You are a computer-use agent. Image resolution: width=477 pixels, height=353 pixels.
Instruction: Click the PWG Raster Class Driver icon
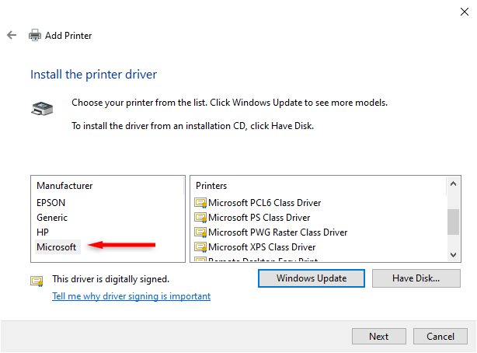pos(200,232)
